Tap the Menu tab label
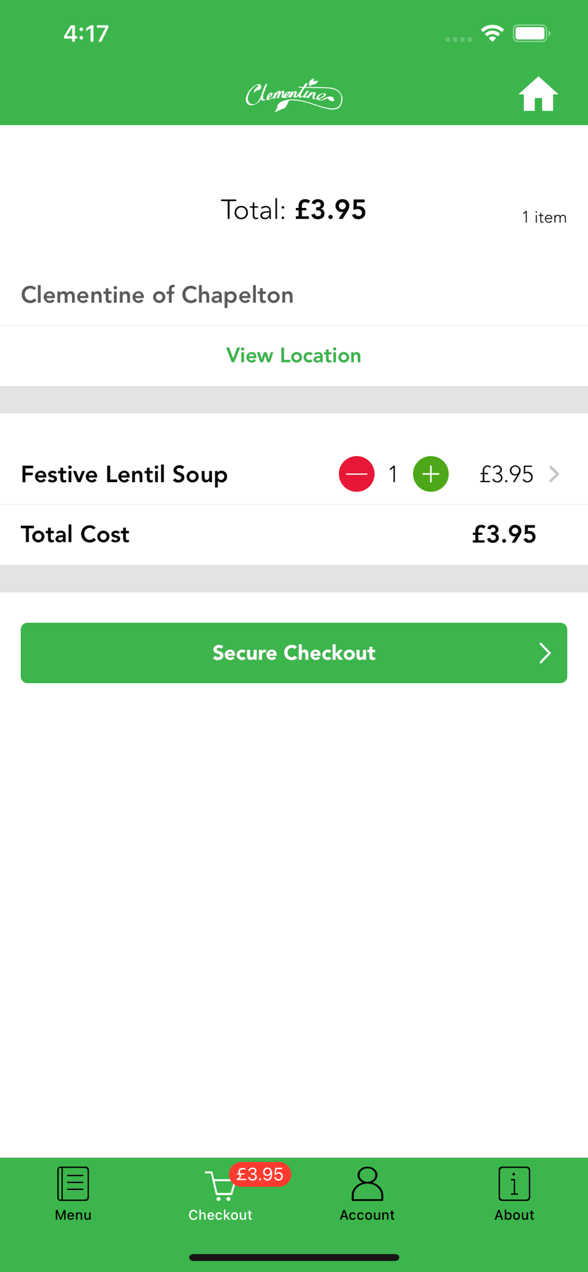The image size is (588, 1272). (x=73, y=1215)
